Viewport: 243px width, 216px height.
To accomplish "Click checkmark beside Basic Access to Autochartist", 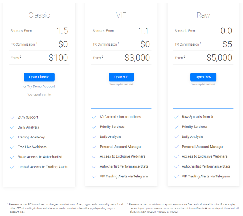I will click(12, 157).
